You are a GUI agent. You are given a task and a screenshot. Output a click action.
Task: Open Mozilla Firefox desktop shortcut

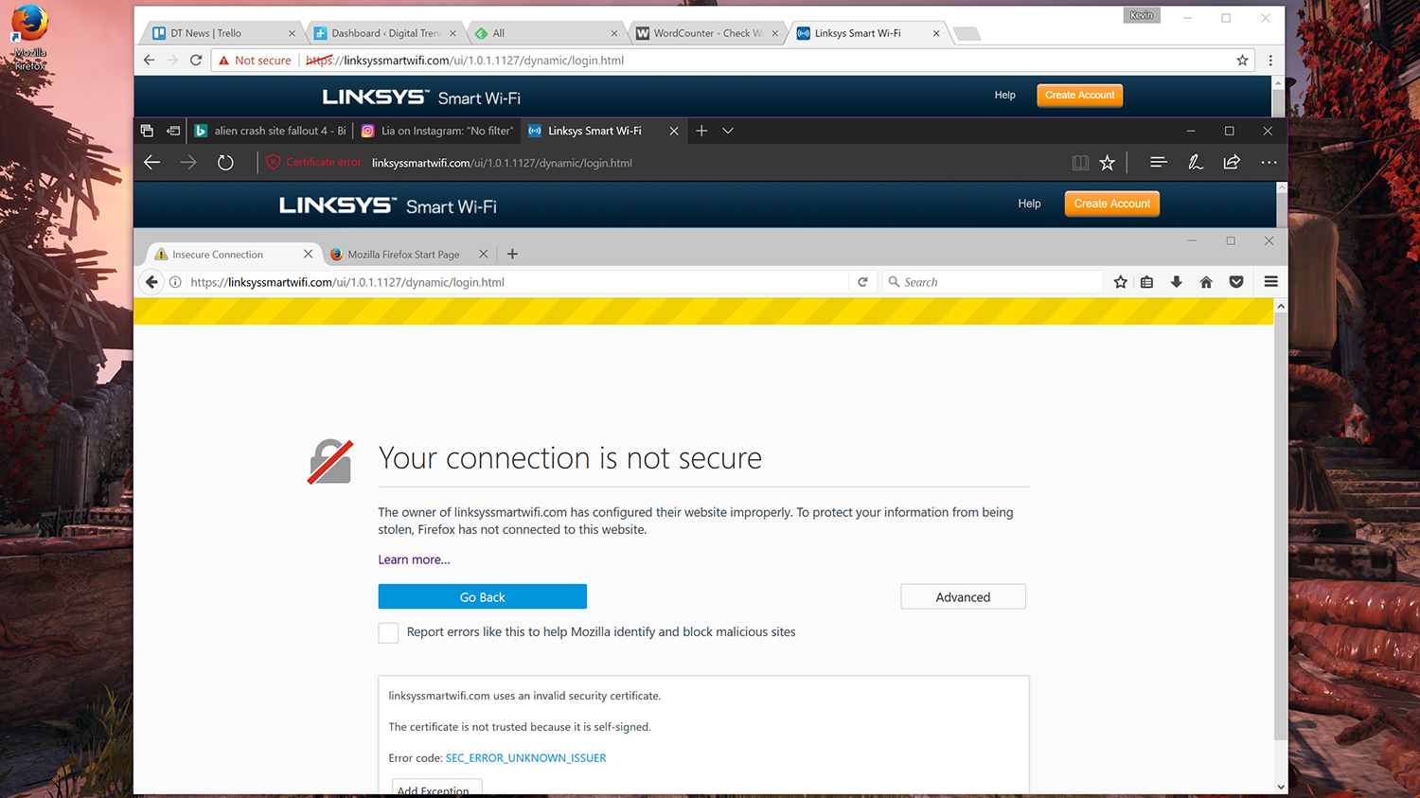[x=29, y=38]
